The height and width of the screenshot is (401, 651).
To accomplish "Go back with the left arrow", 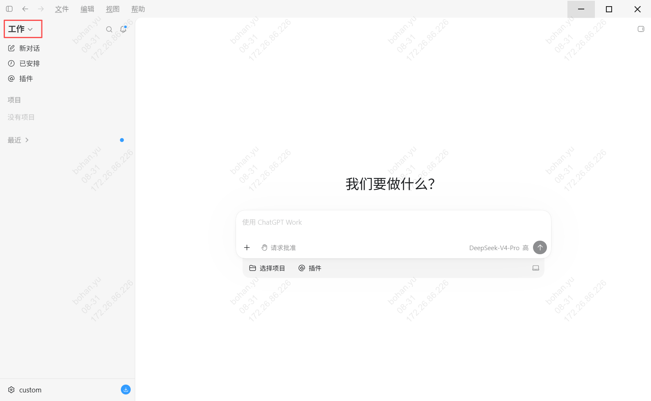I will pyautogui.click(x=25, y=9).
